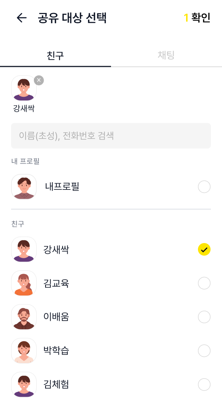Viewport: 222px width, 403px height.
Task: Tap 이배움's profile image
Action: (x=24, y=317)
